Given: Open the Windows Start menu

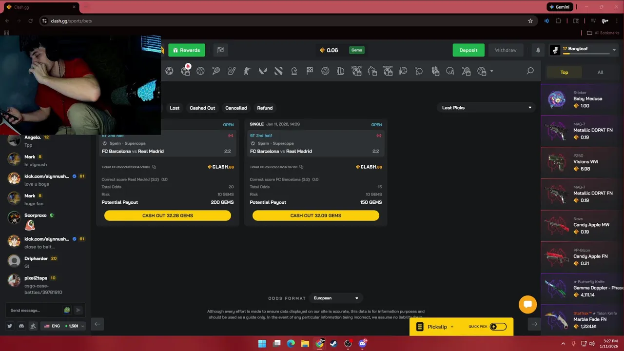Looking at the screenshot, I should [x=262, y=344].
